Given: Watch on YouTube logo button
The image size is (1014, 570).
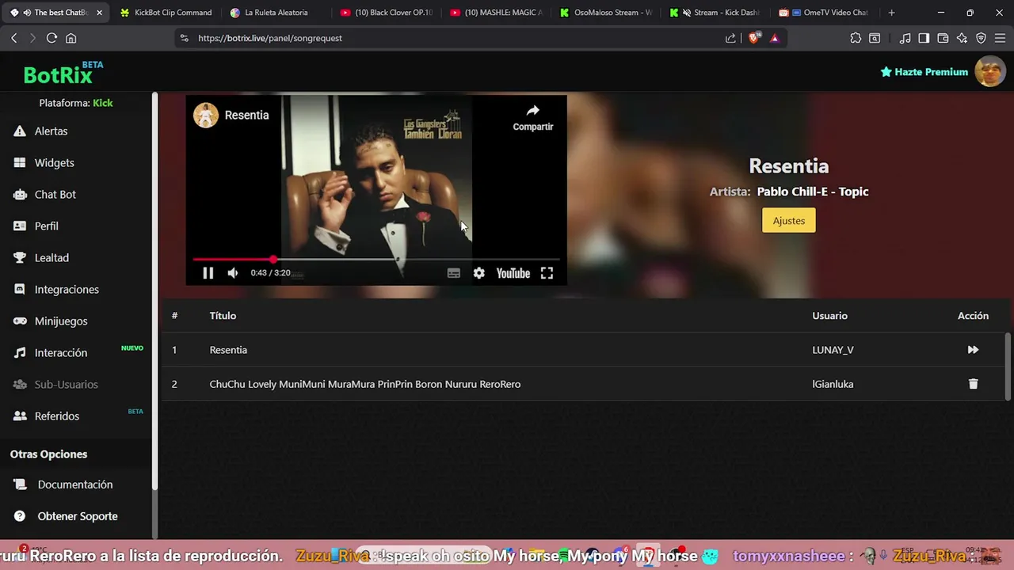Looking at the screenshot, I should [513, 273].
